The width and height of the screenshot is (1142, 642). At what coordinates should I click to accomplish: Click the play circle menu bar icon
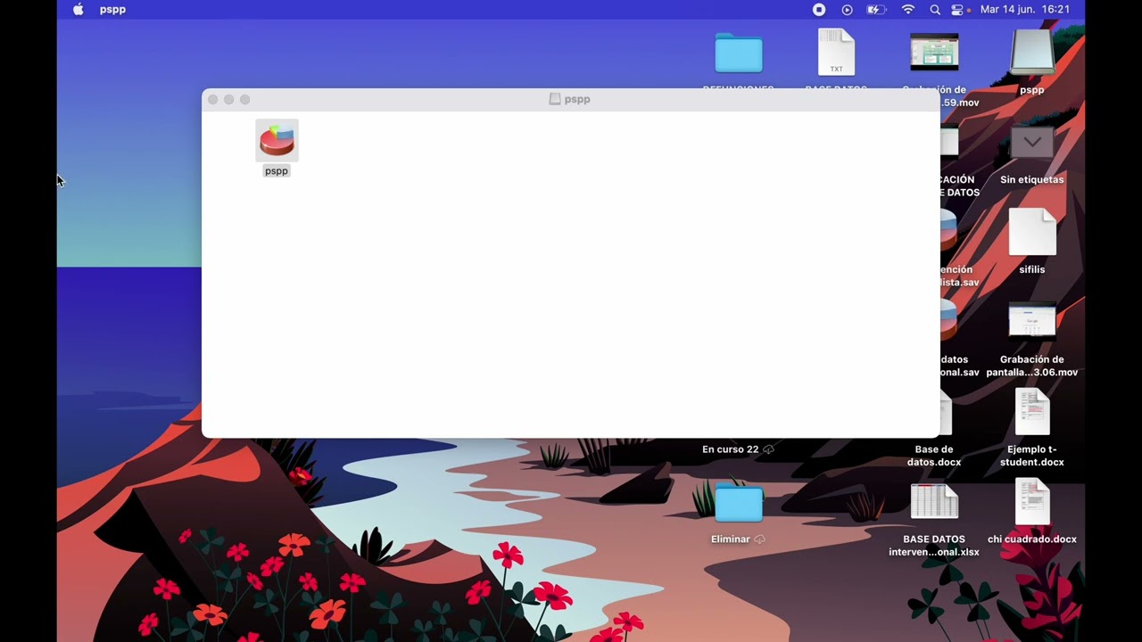click(848, 10)
